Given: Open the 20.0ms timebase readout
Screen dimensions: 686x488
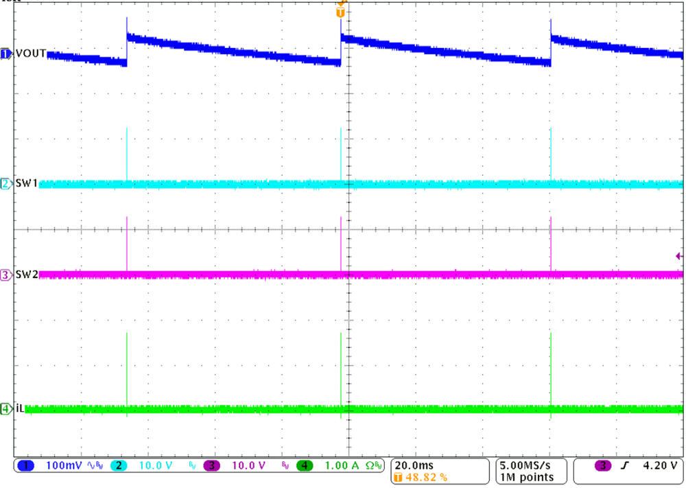Looking at the screenshot, I should pos(415,465).
